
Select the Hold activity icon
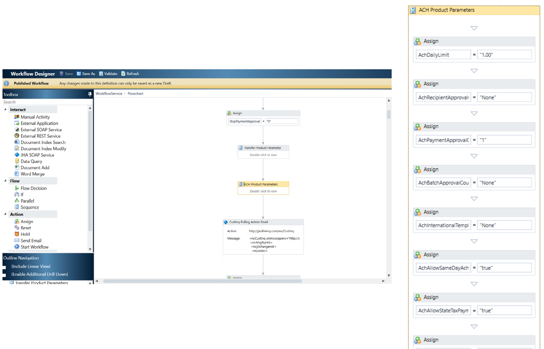click(x=17, y=234)
